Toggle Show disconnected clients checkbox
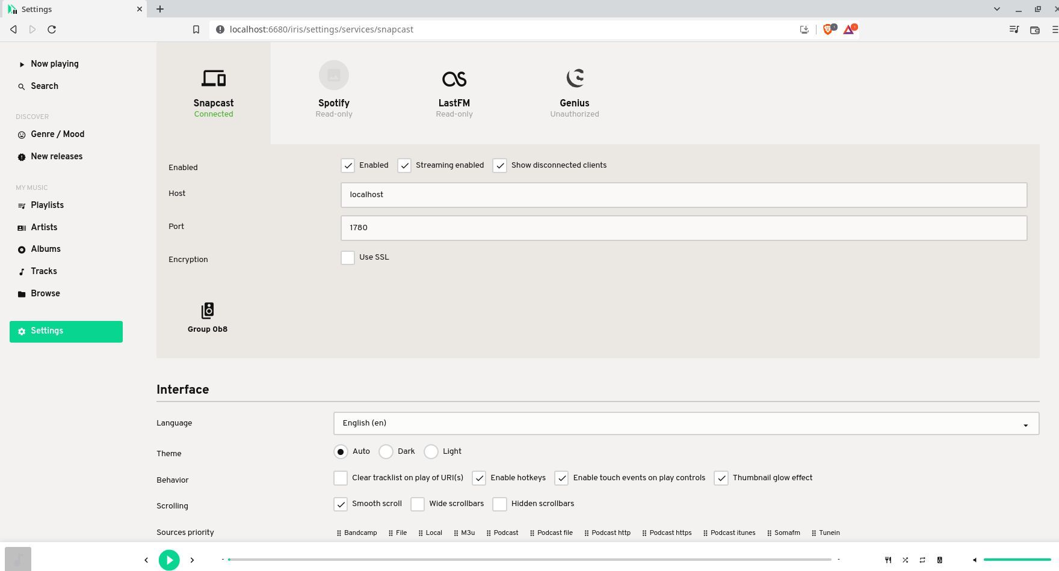The image size is (1059, 571). coord(500,165)
